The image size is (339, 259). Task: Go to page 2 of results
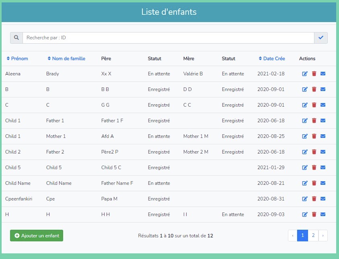coord(313,236)
